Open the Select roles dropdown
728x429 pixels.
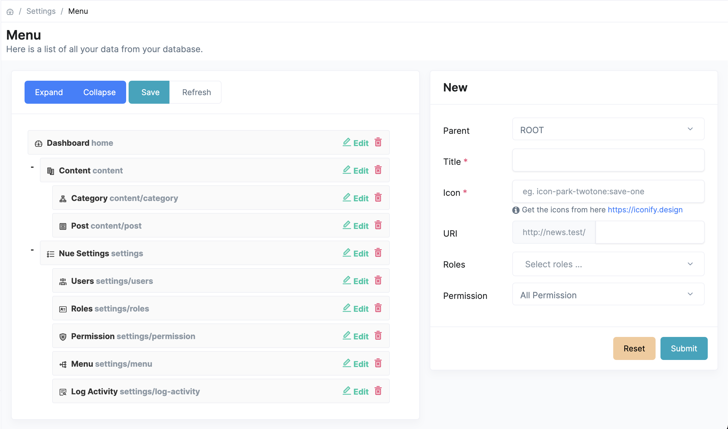(x=608, y=264)
